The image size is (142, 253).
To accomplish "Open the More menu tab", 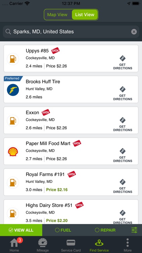I will [128, 245].
